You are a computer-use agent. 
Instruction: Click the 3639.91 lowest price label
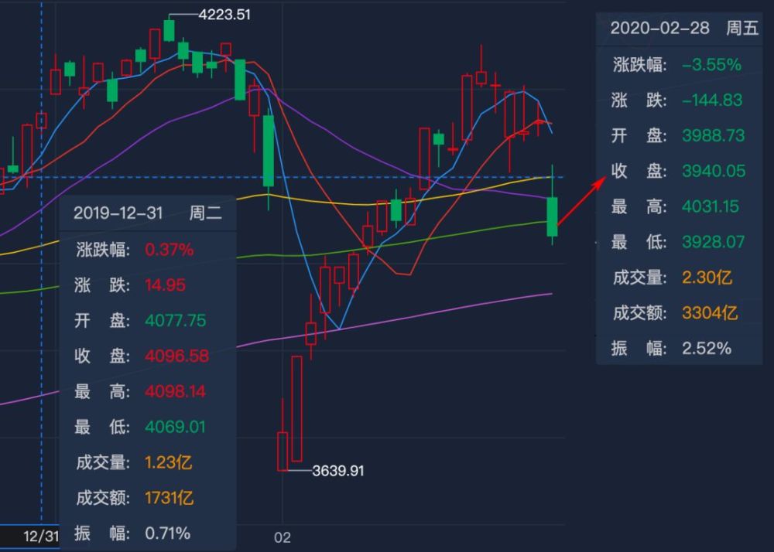(337, 470)
